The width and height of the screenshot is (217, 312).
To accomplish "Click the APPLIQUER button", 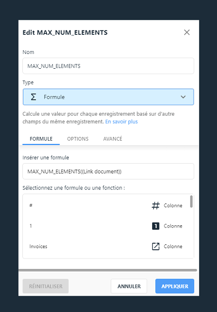I will (x=174, y=286).
